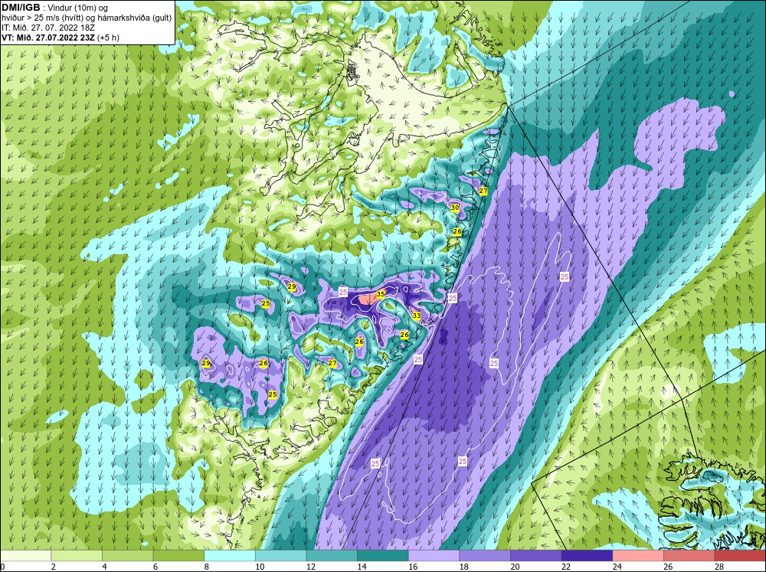The height and width of the screenshot is (572, 766).
Task: Click the yellow 35 max gust label
Action: [x=381, y=294]
